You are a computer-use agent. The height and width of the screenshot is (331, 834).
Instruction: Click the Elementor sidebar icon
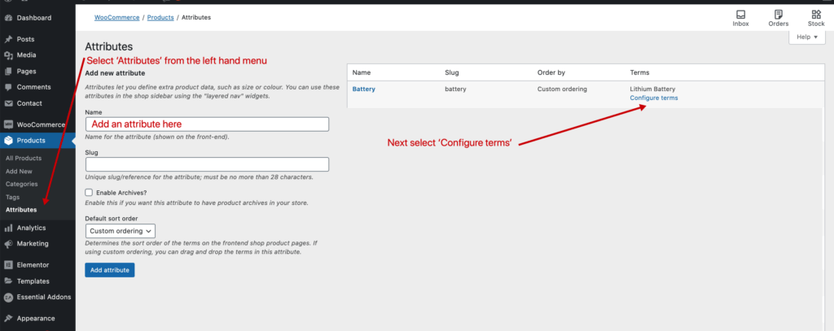[8, 265]
